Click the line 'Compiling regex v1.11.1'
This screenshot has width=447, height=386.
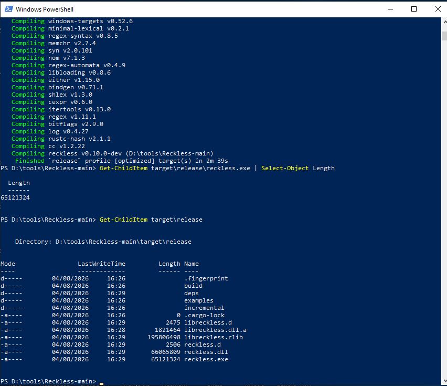click(x=54, y=117)
